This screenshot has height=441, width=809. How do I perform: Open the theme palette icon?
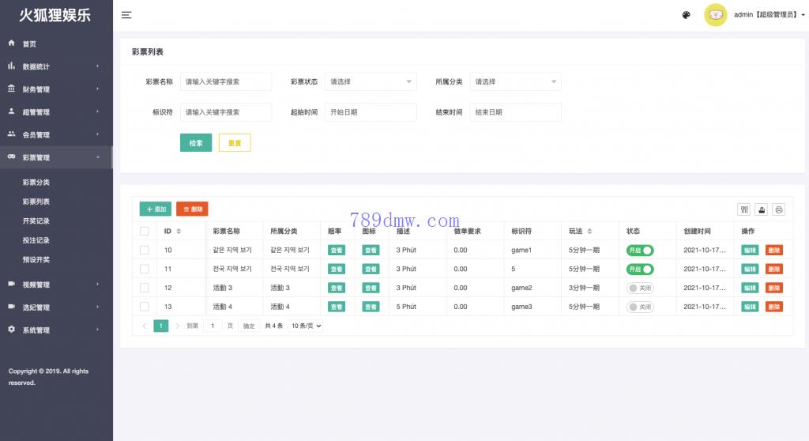click(686, 15)
